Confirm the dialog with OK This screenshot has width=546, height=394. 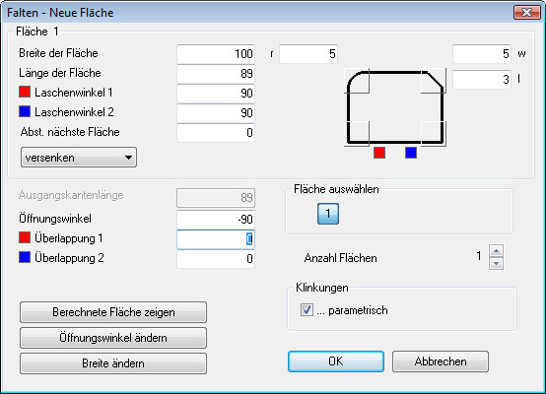336,361
